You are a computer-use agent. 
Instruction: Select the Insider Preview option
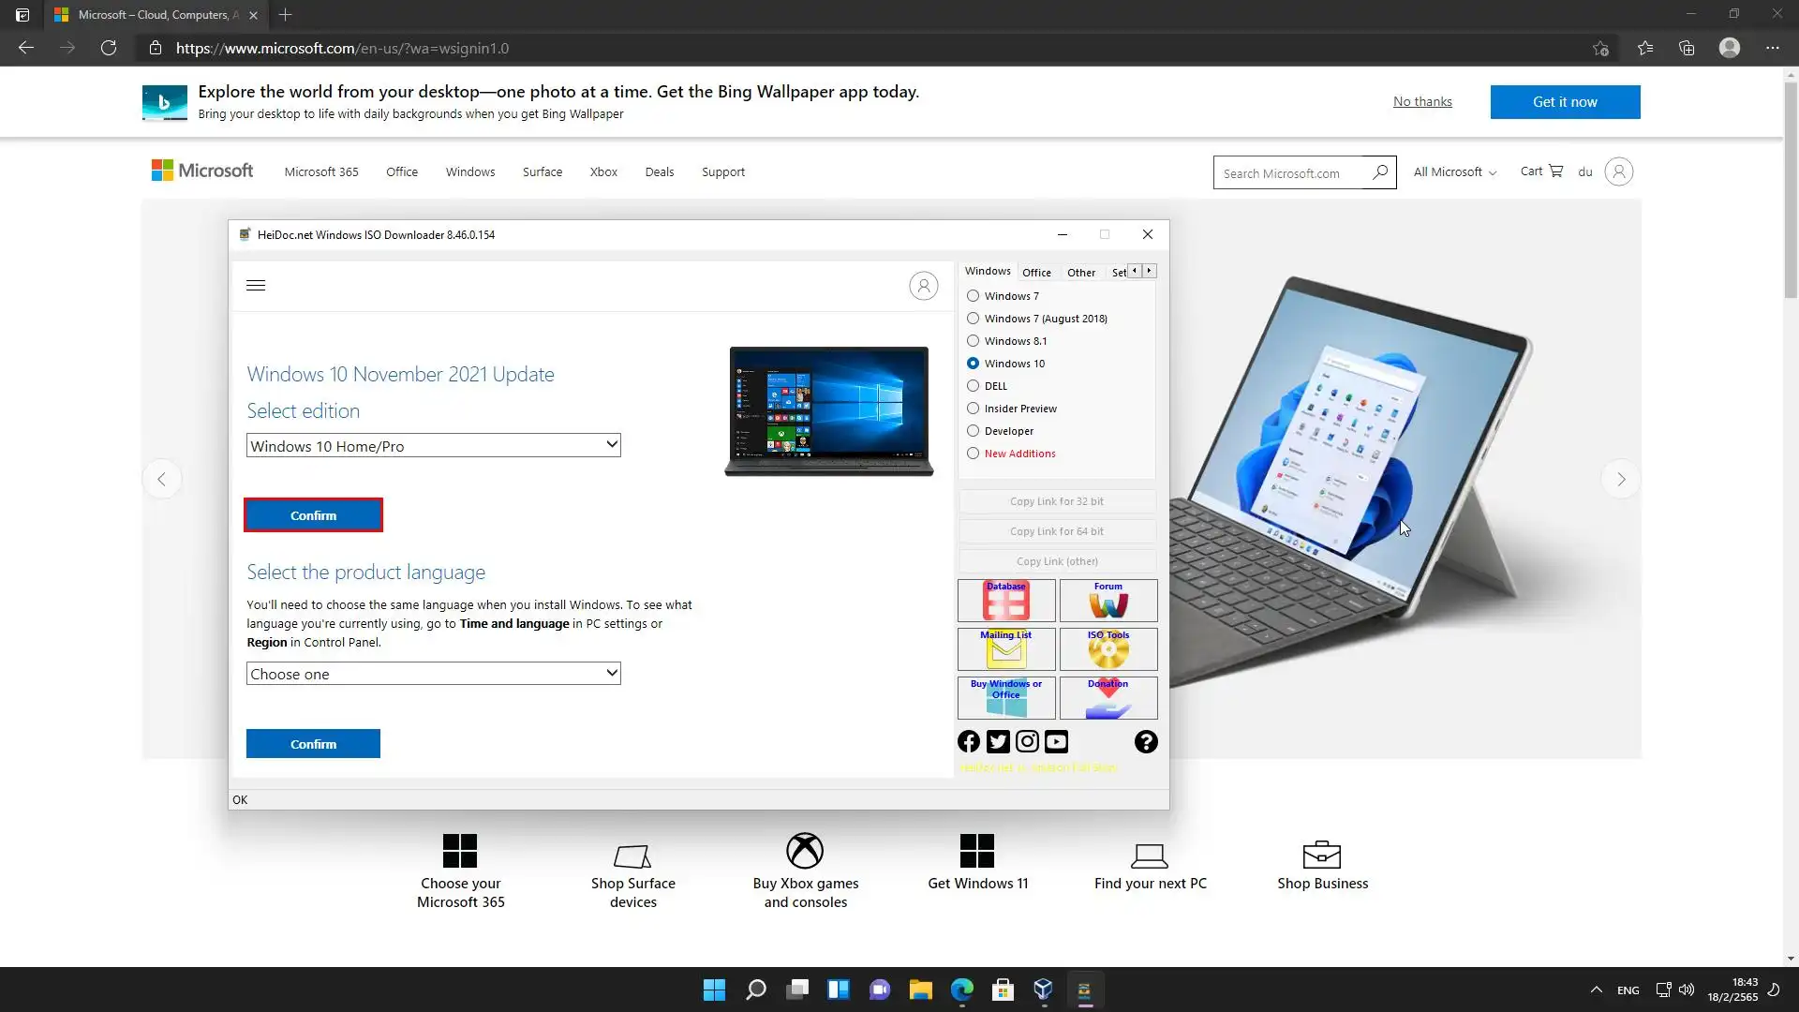click(x=974, y=409)
